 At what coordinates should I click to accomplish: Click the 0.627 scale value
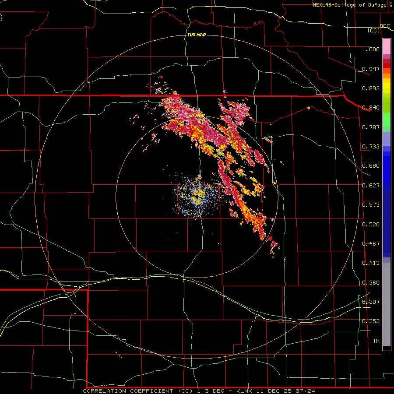(x=371, y=186)
